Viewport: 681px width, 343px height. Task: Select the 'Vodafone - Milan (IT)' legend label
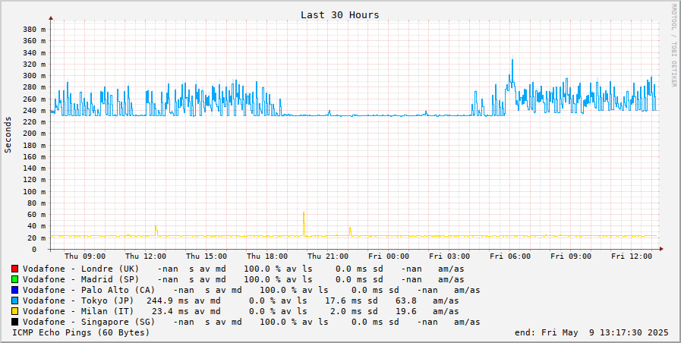(79, 311)
